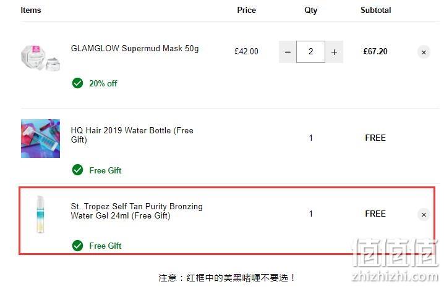
Task: Open HQ Hair 2019 Water Bottle link
Action: pos(132,135)
